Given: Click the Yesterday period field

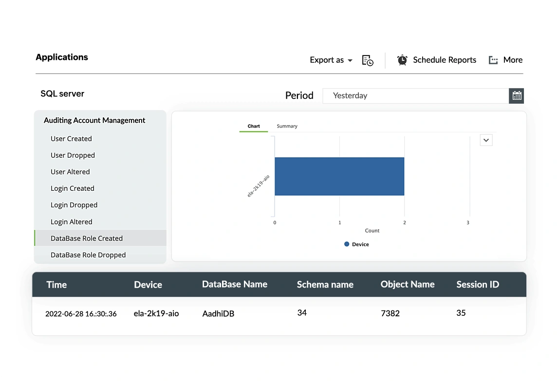Looking at the screenshot, I should tap(416, 96).
